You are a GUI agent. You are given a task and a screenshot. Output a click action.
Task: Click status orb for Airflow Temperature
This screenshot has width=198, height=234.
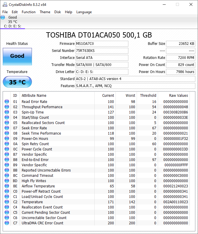(7, 186)
